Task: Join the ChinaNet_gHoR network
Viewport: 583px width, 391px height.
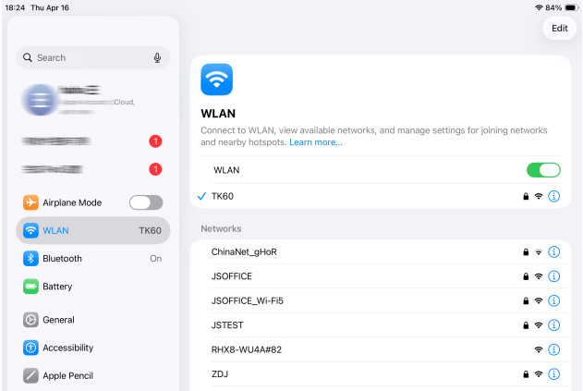Action: 381,251
